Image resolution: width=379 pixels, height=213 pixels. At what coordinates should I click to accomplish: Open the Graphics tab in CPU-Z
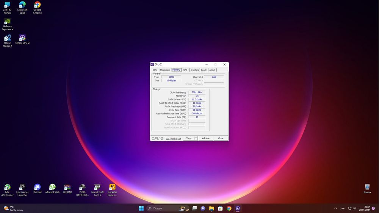194,70
